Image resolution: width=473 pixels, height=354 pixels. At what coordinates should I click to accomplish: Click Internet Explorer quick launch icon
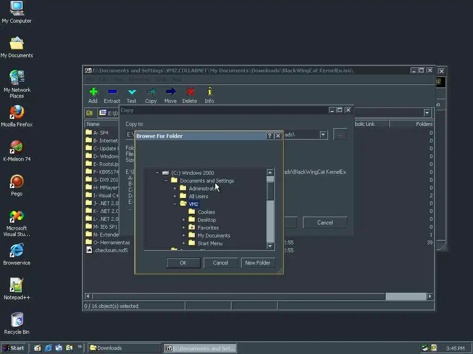coord(48,348)
